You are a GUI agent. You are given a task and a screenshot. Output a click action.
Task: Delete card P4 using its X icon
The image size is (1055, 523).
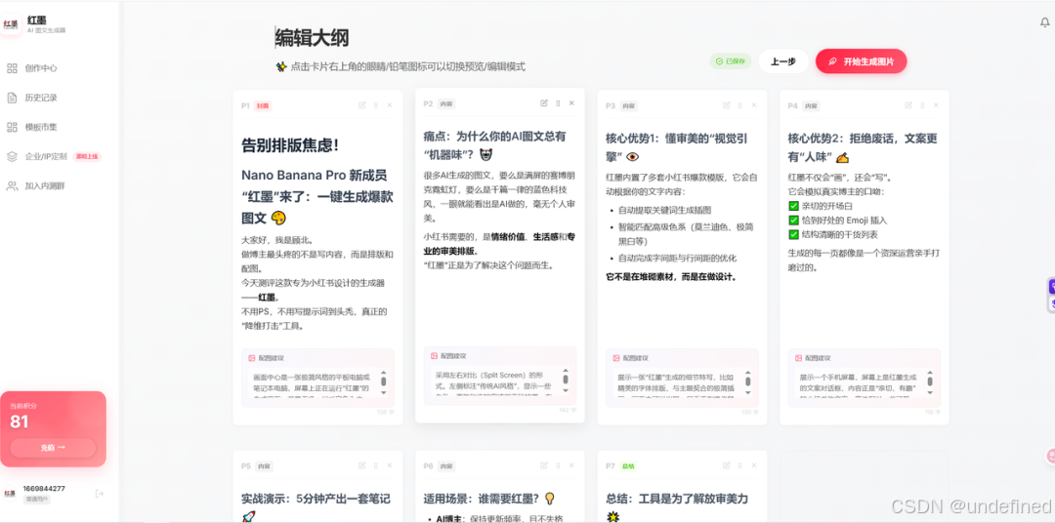(936, 104)
